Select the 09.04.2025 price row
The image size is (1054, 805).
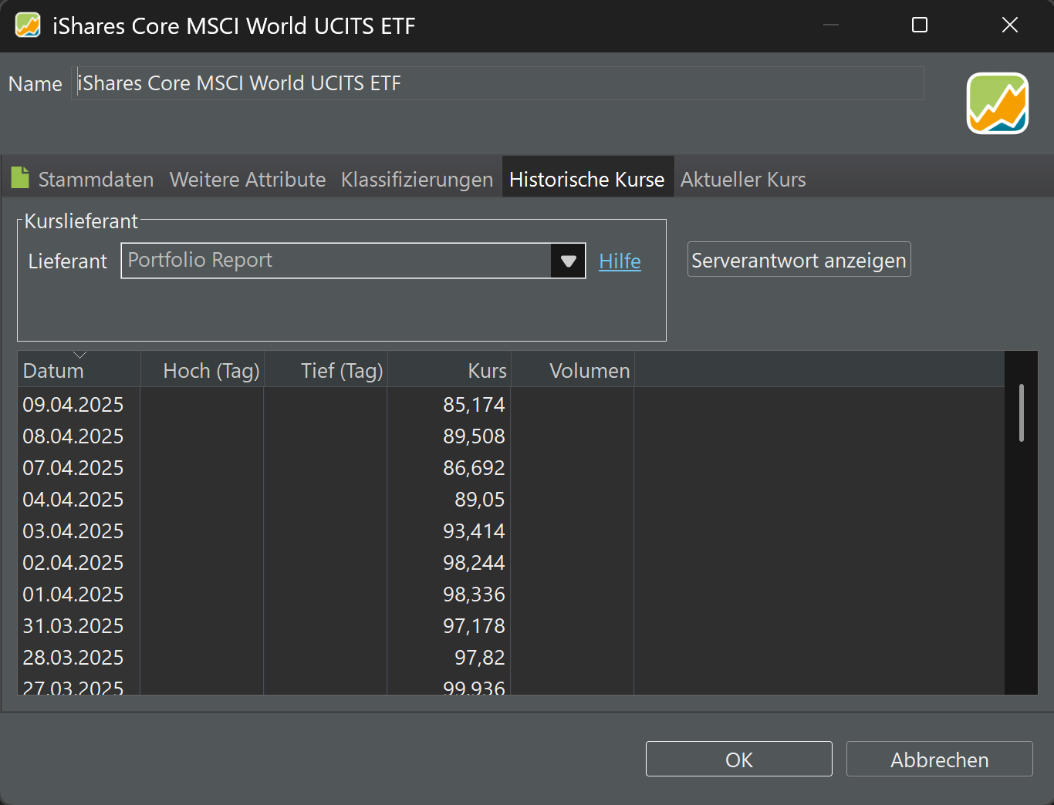511,404
